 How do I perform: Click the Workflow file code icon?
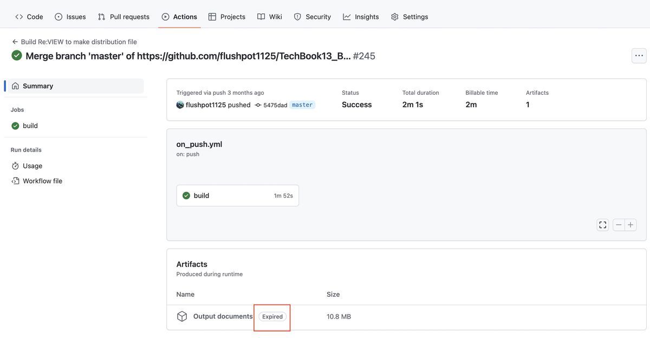(x=15, y=181)
